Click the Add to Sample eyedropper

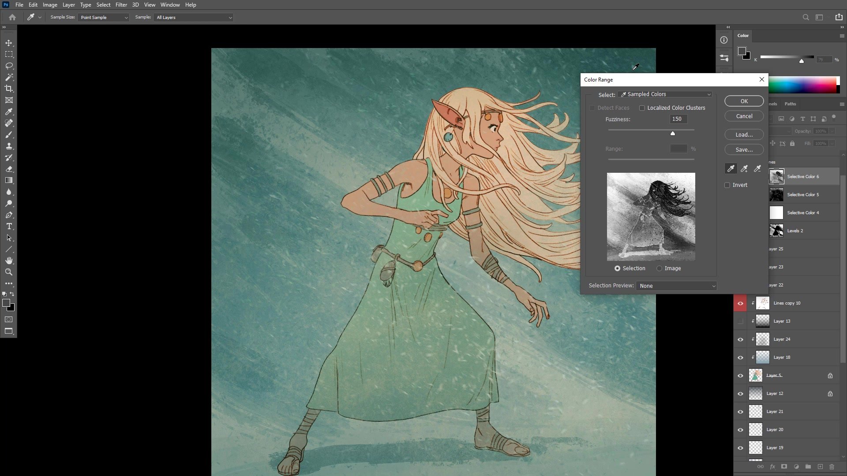point(744,168)
